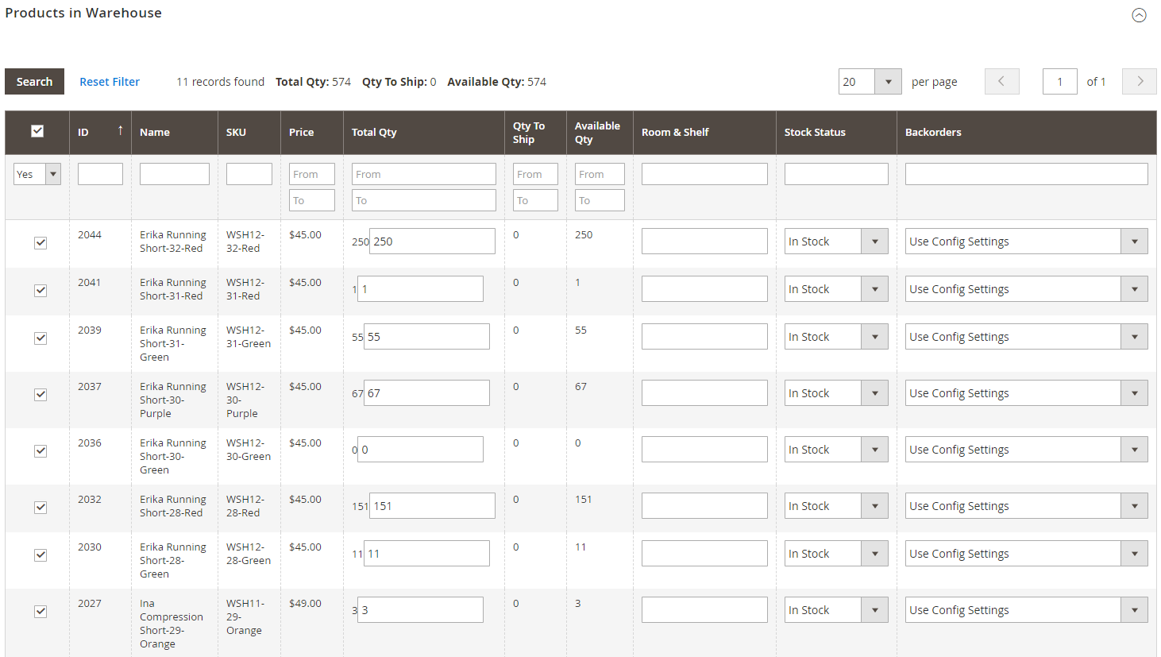Focus the SKU filter field
The image size is (1161, 657).
tap(249, 174)
